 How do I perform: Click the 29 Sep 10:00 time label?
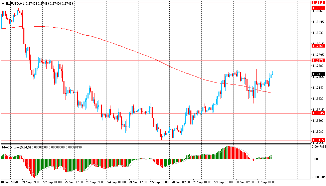[x=223, y=182]
